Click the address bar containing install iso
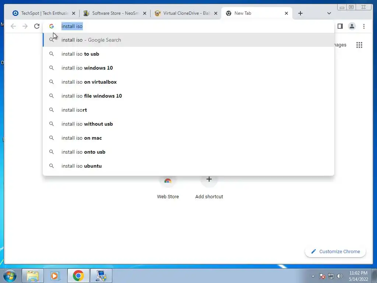The width and height of the screenshot is (377, 283). (188, 26)
